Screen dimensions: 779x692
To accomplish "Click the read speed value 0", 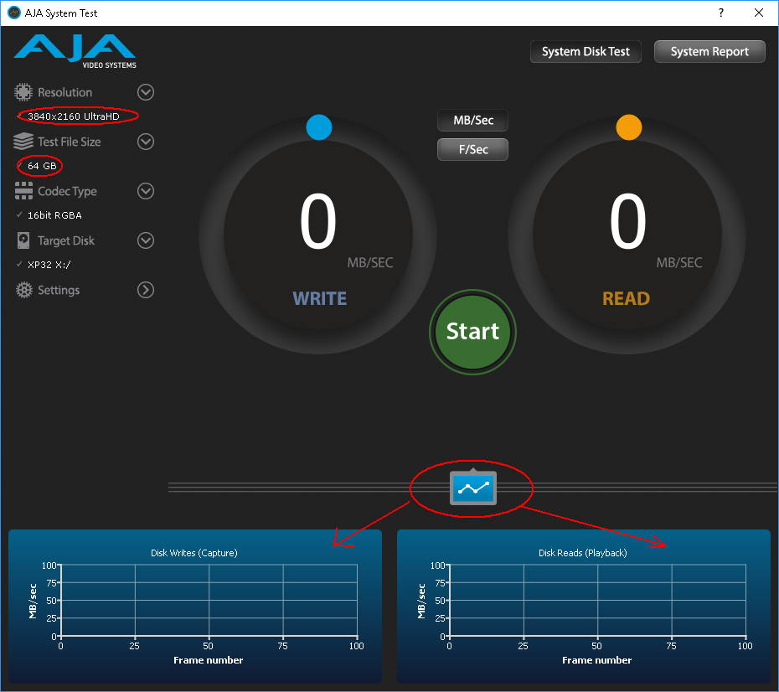I will 628,221.
